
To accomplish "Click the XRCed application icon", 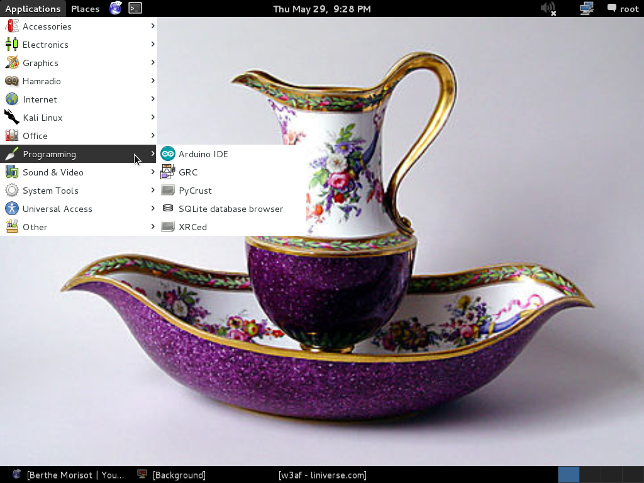I will coord(167,226).
